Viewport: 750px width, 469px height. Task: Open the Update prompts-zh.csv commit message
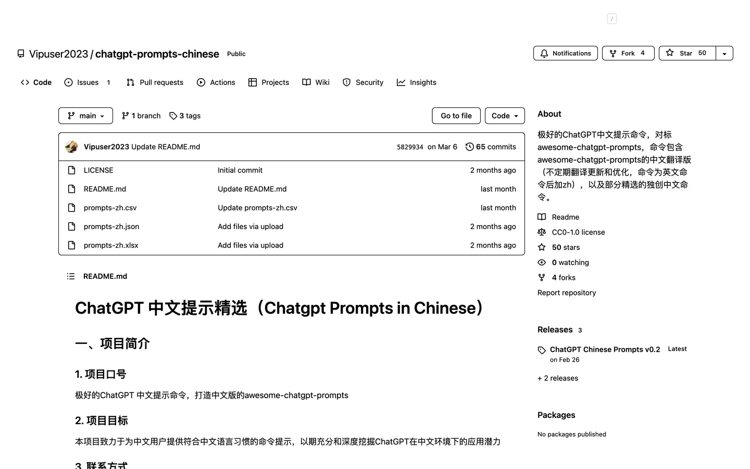(257, 208)
